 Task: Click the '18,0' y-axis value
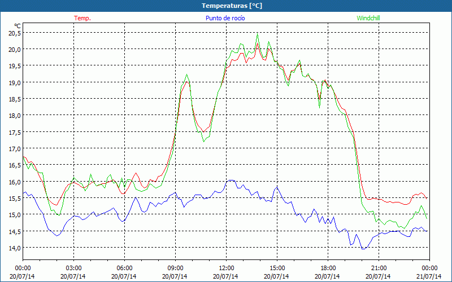[x=15, y=116]
